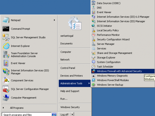The image size is (155, 116).
Task: Click Data Sources (ODBC) icon
Action: 94,3
